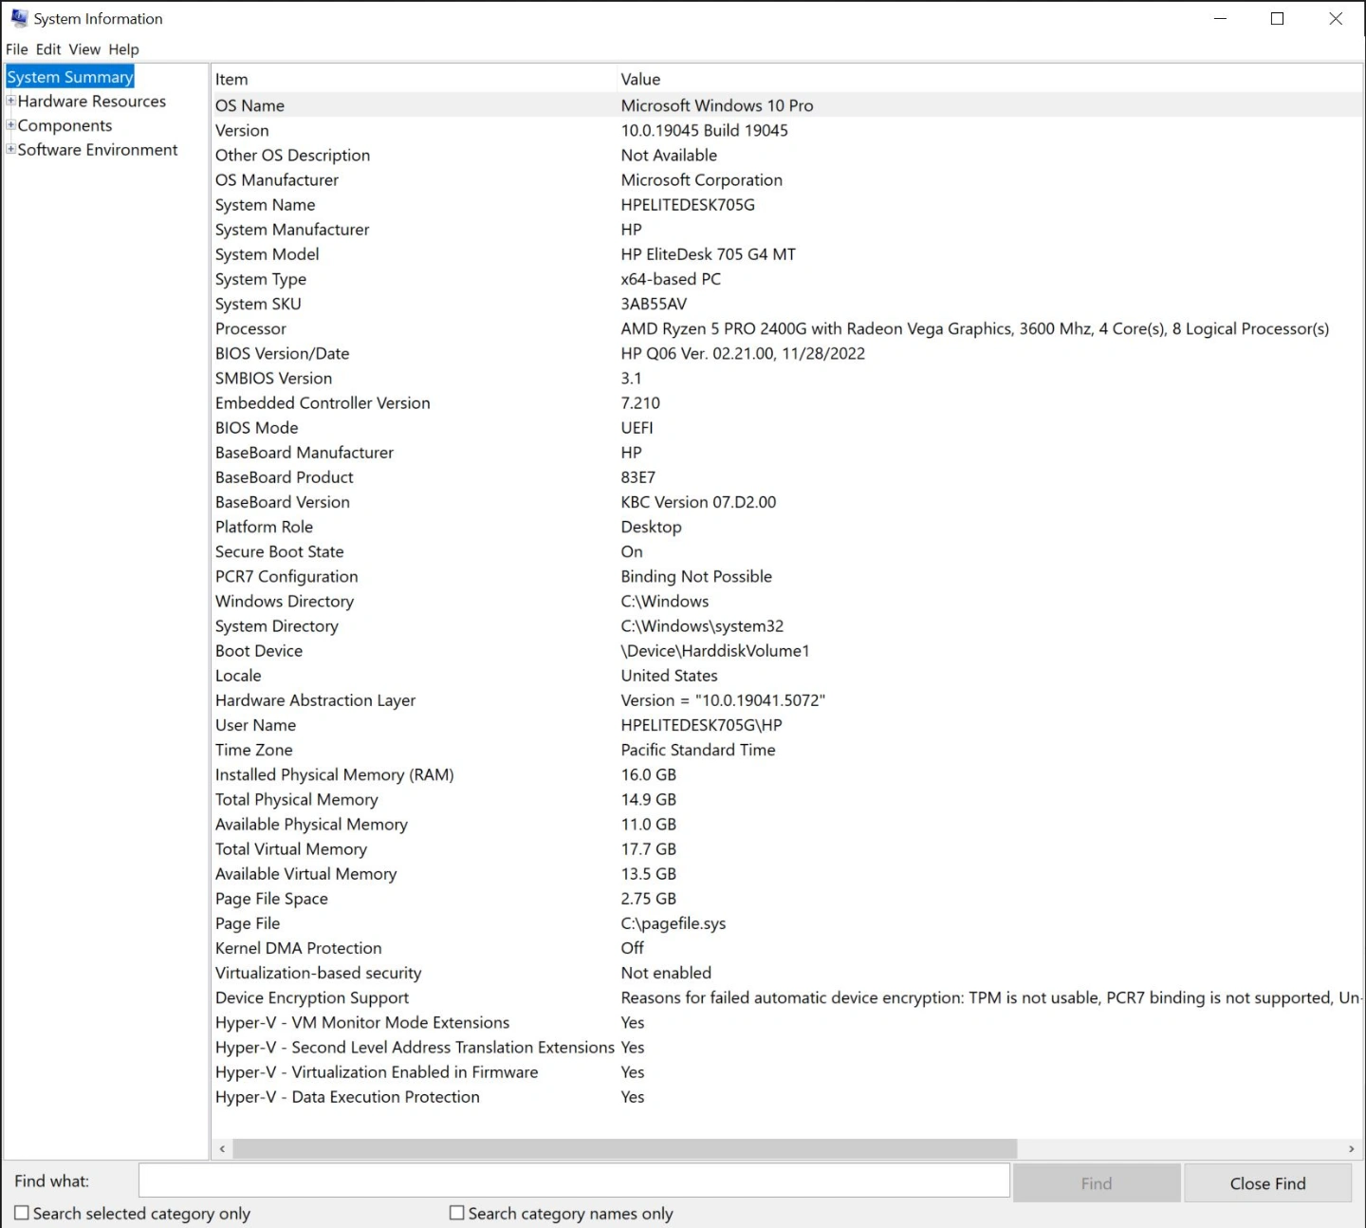The image size is (1366, 1228).
Task: Click the Microsoft Corporation value
Action: [702, 179]
